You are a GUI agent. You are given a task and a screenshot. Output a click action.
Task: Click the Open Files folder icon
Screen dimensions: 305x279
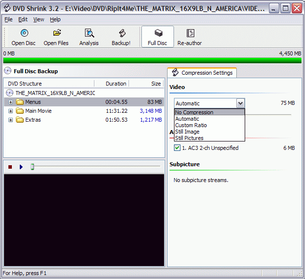pyautogui.click(x=56, y=34)
